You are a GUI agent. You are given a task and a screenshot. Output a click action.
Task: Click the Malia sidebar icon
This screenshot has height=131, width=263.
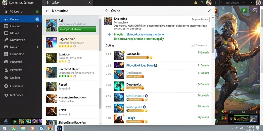click(x=6, y=78)
